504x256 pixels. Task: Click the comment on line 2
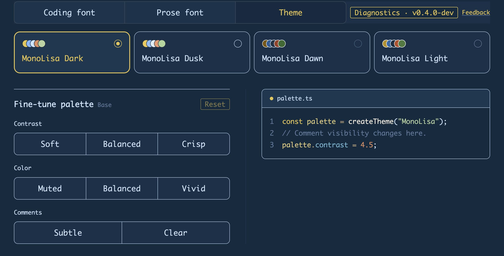point(354,133)
